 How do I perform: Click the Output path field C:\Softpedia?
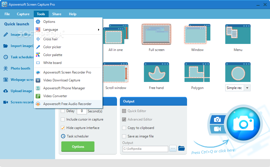point(145,149)
